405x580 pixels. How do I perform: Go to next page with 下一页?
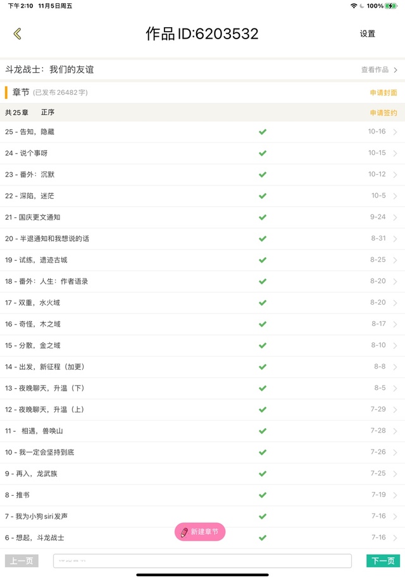[x=383, y=561]
